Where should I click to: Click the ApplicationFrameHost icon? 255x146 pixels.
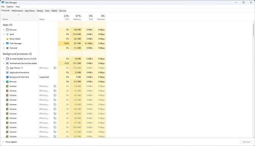pos(7,73)
